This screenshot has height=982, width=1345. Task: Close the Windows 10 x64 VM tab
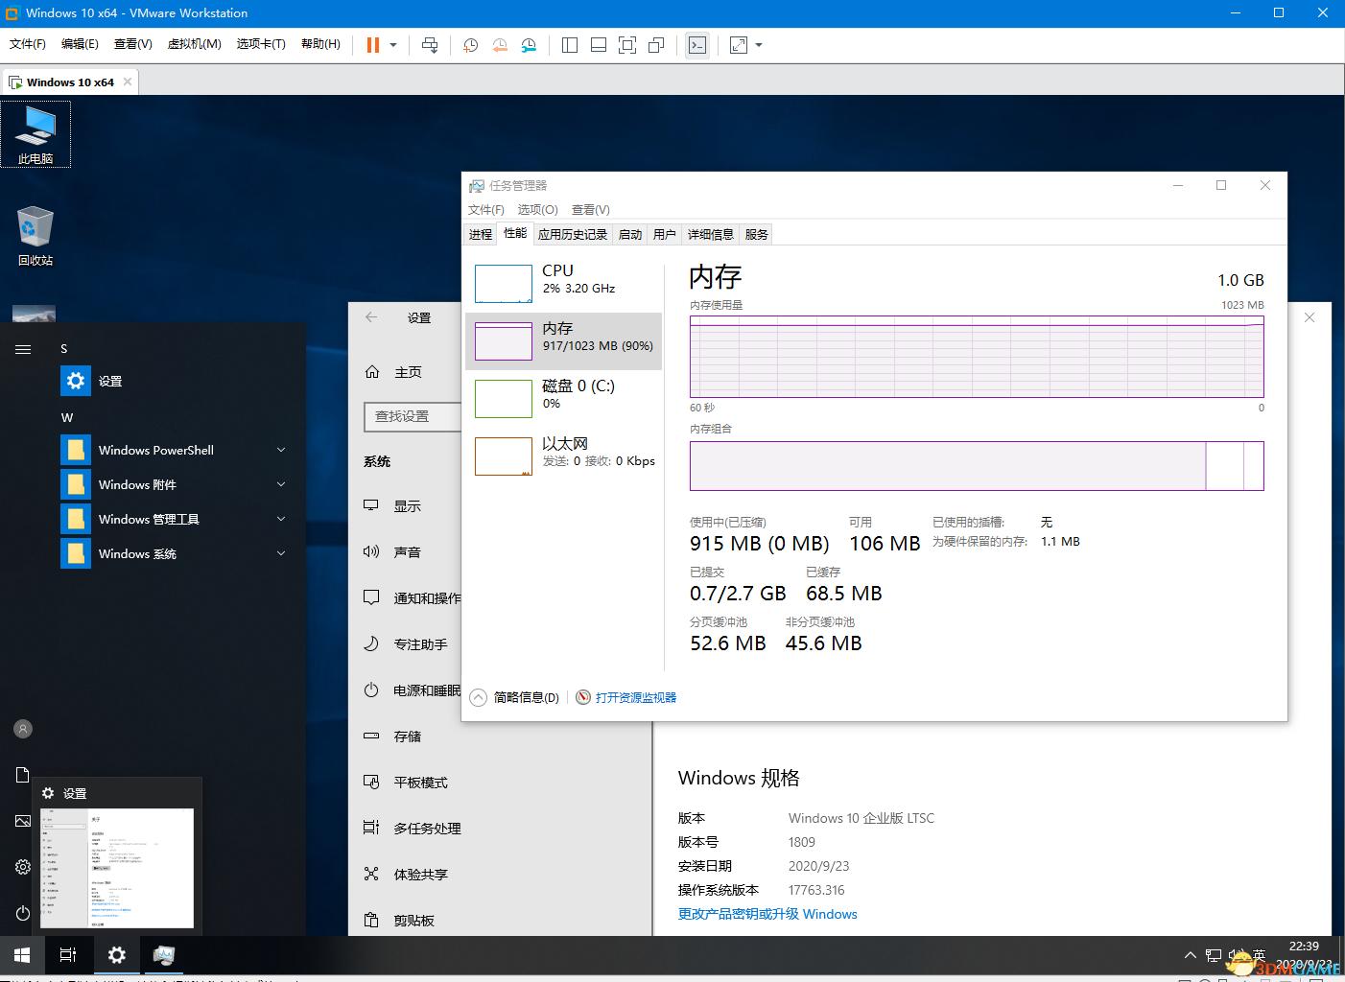(x=128, y=82)
